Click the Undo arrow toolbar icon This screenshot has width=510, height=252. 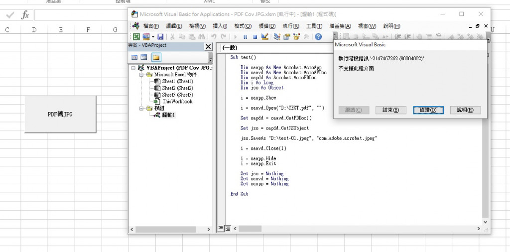214,37
